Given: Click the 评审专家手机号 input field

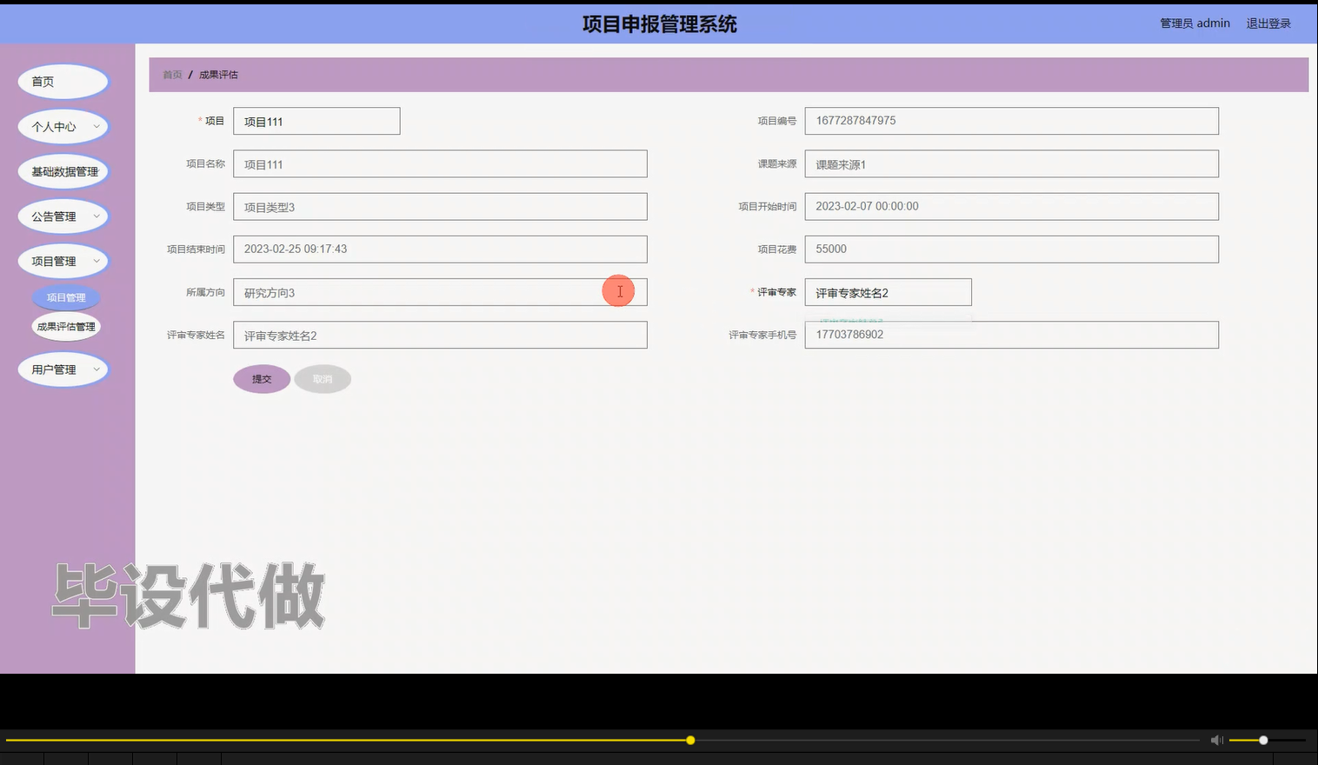Looking at the screenshot, I should click(1011, 334).
